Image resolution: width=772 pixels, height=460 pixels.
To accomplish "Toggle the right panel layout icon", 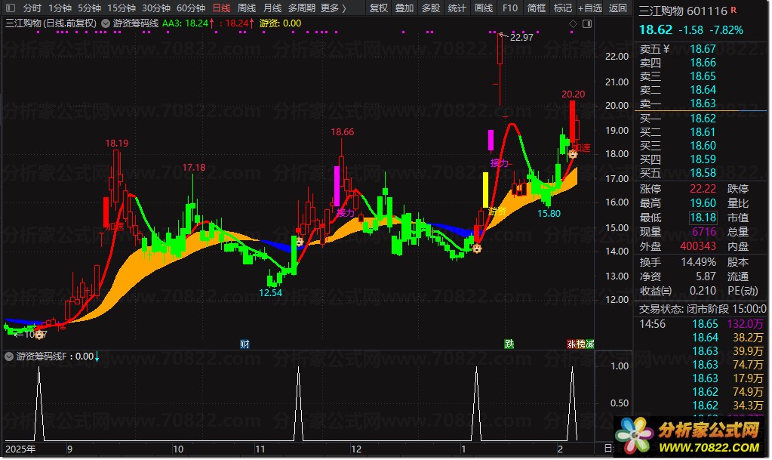I will [587, 23].
